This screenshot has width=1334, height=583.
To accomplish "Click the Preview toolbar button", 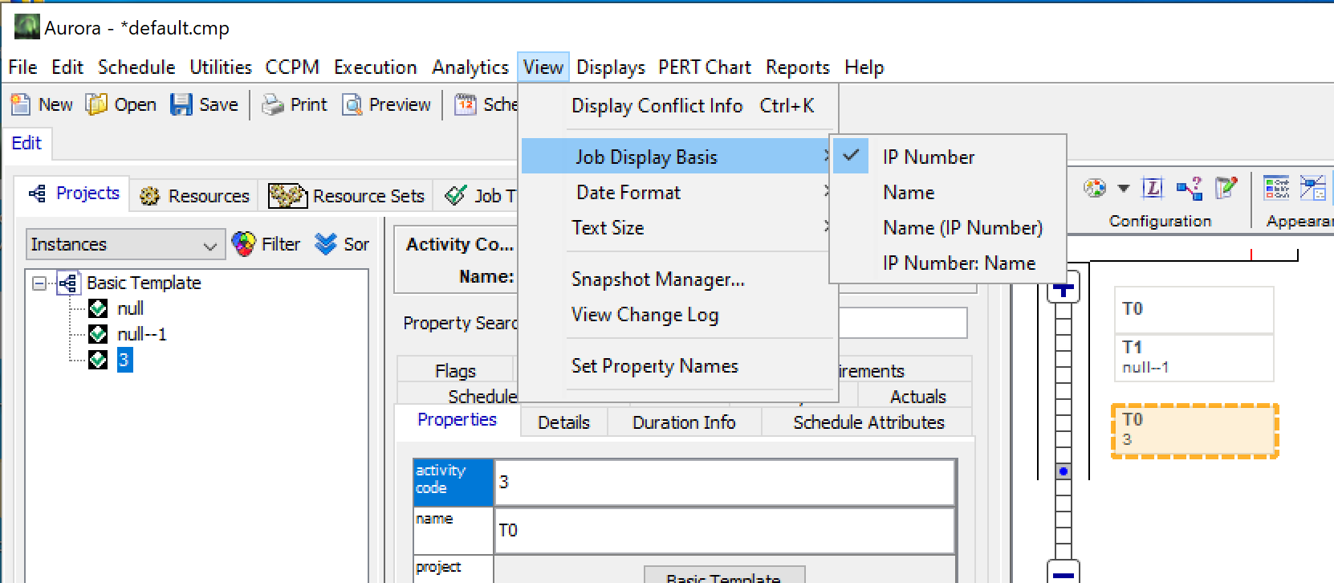I will [x=387, y=104].
